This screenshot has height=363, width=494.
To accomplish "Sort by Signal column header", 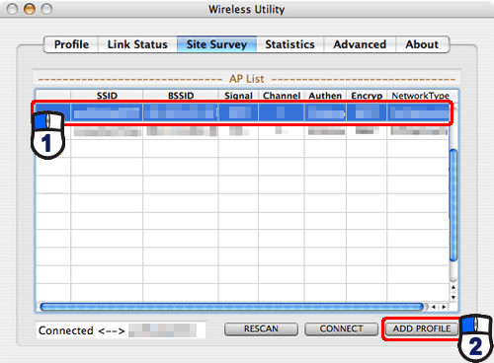I will click(238, 96).
